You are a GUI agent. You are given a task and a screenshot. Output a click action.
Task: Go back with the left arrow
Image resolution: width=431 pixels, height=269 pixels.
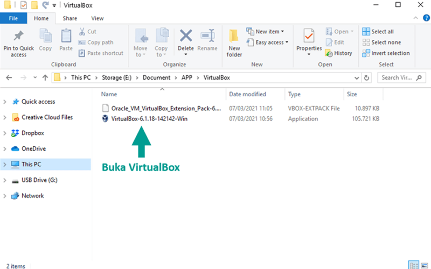[9, 77]
